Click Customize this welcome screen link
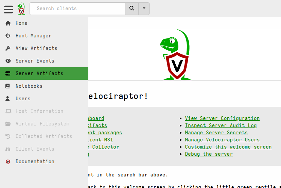This screenshot has width=281, height=188. point(228,147)
